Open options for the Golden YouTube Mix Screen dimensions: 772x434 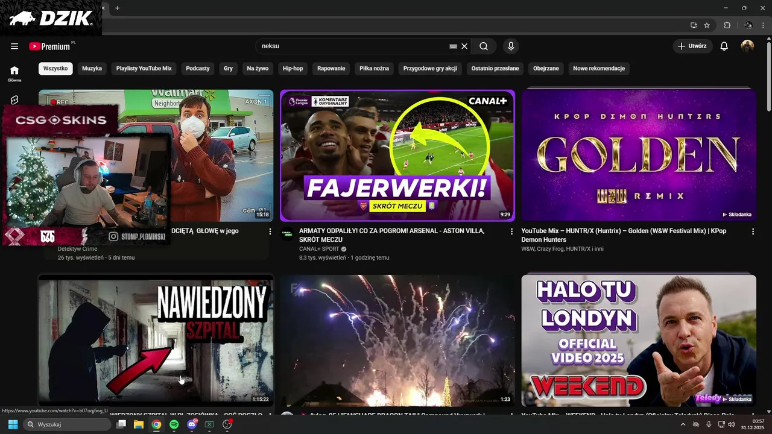point(753,231)
